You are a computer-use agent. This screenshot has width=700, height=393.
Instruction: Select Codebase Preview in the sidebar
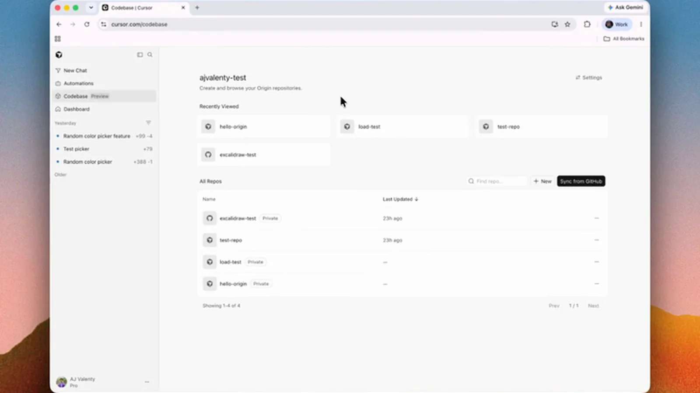[104, 96]
